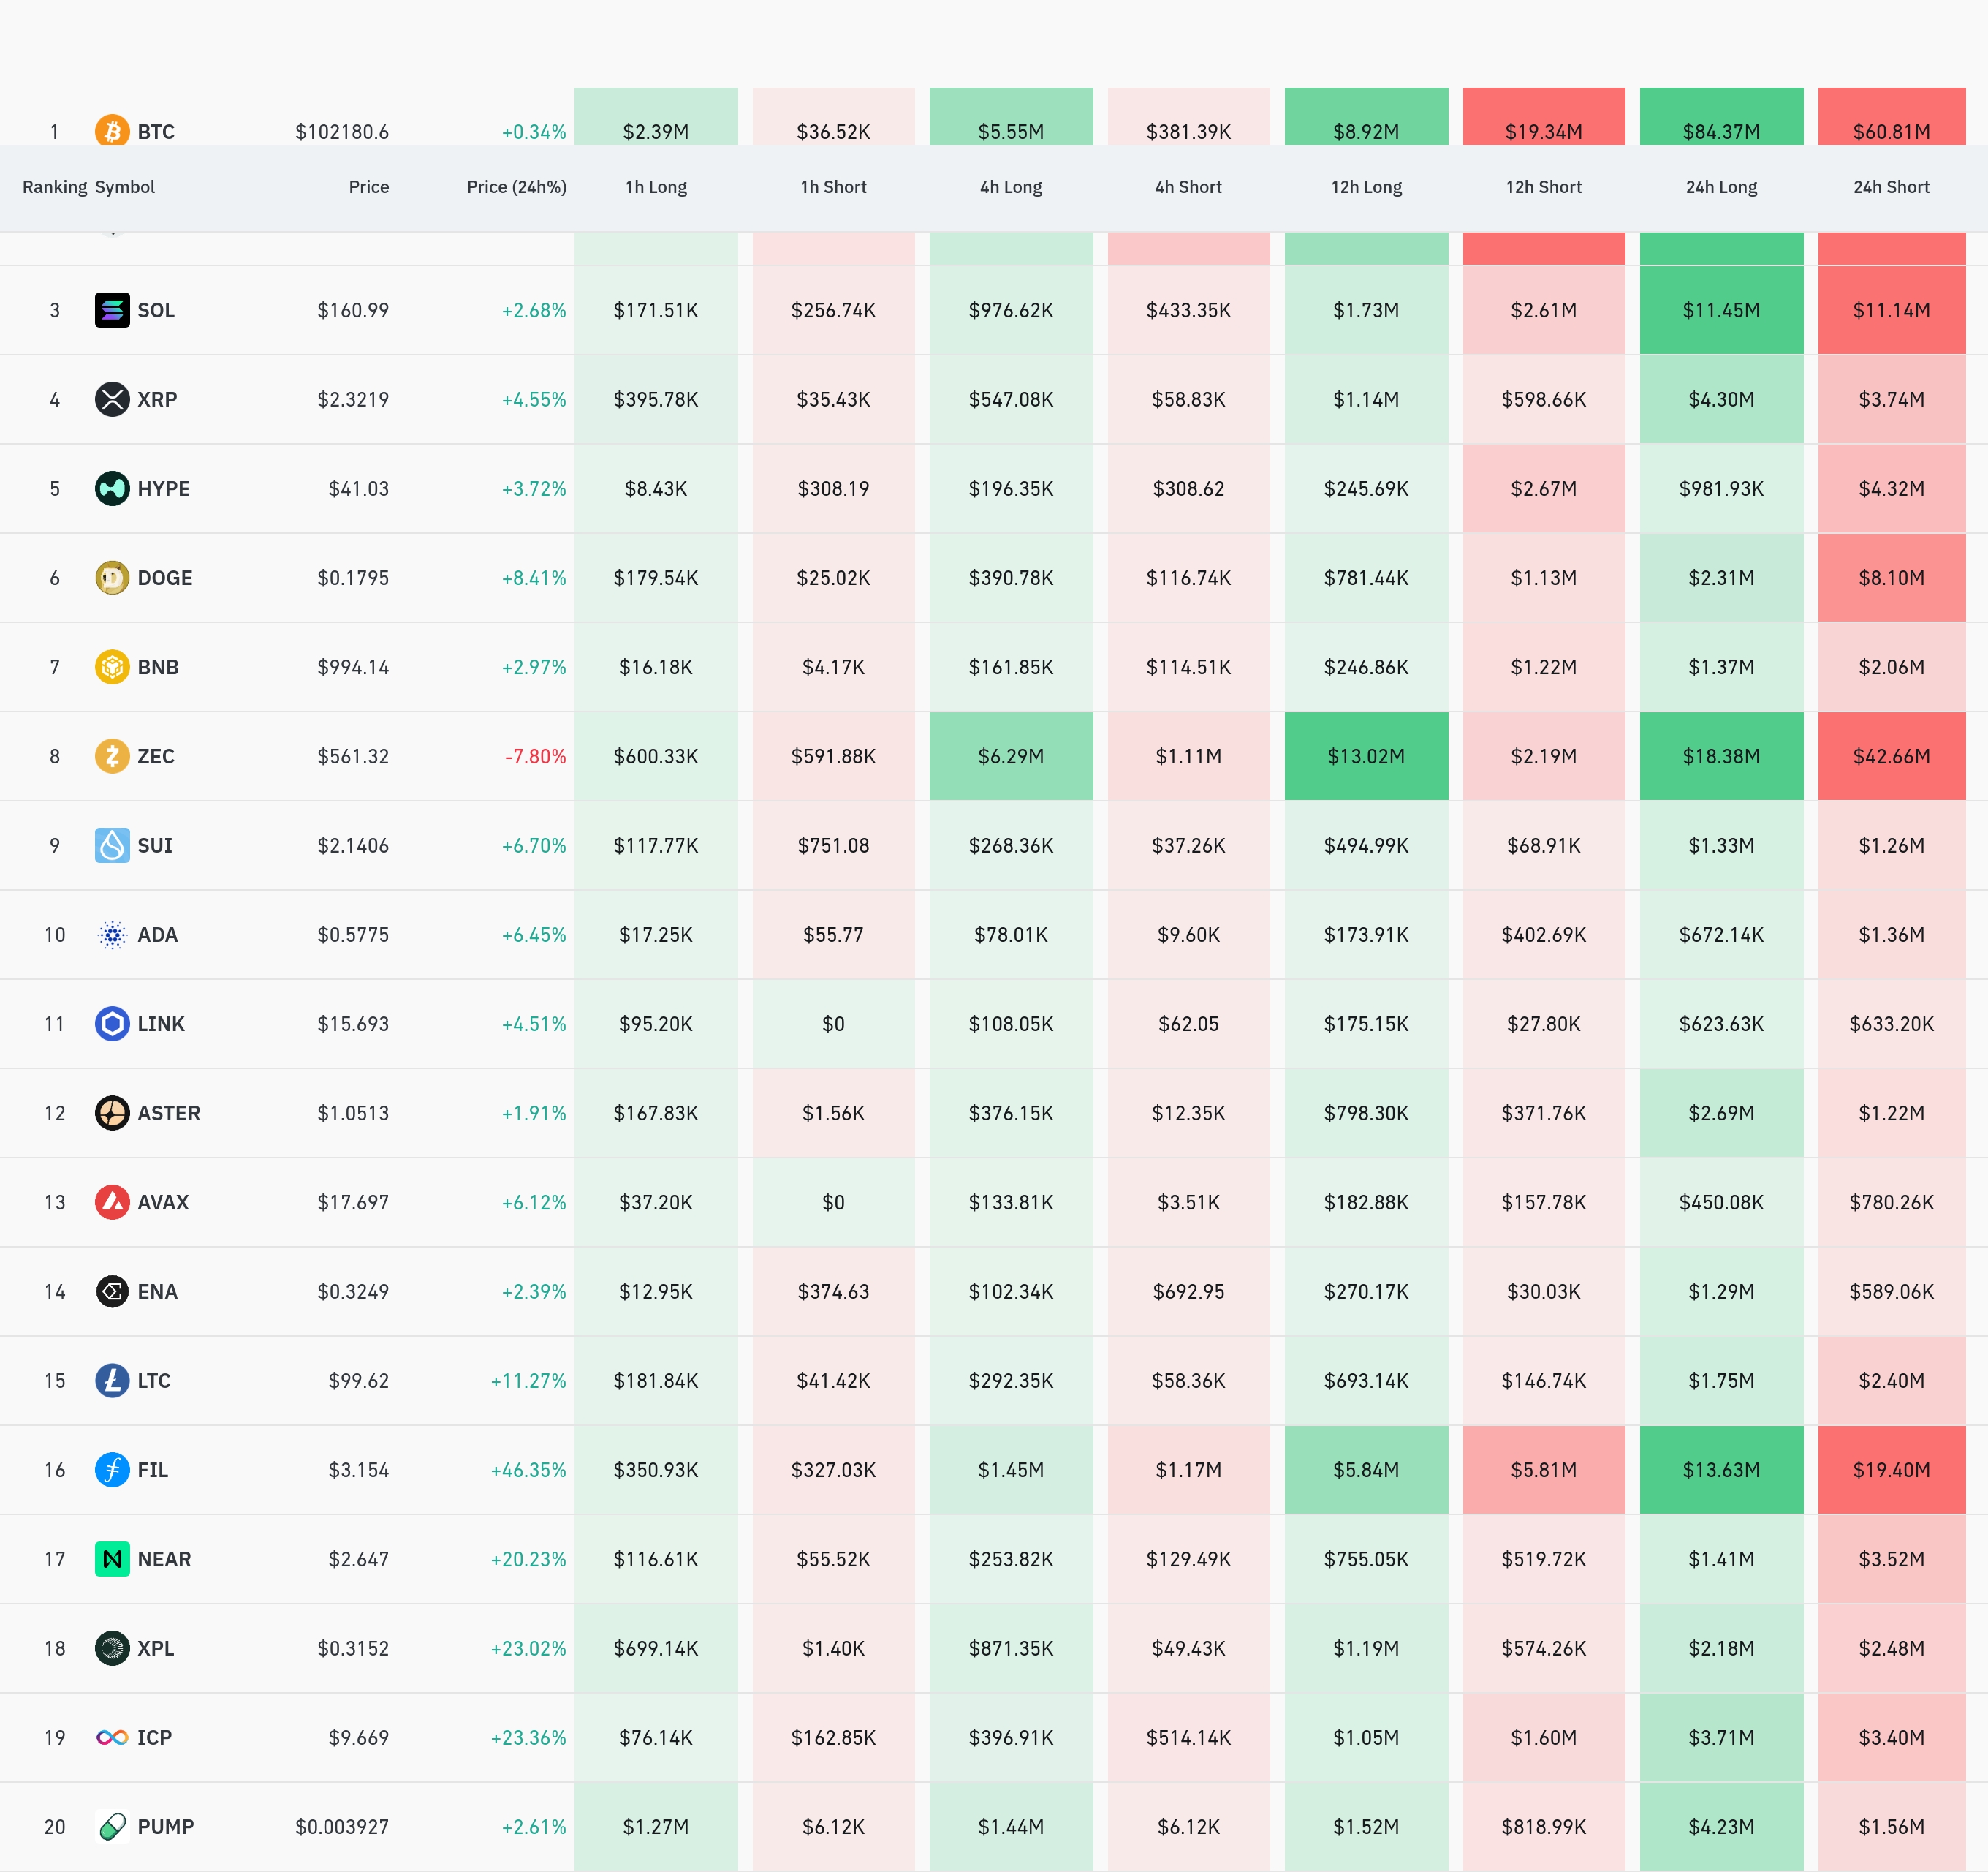Image resolution: width=1988 pixels, height=1872 pixels.
Task: Click the 12h Short column header
Action: pos(1543,187)
